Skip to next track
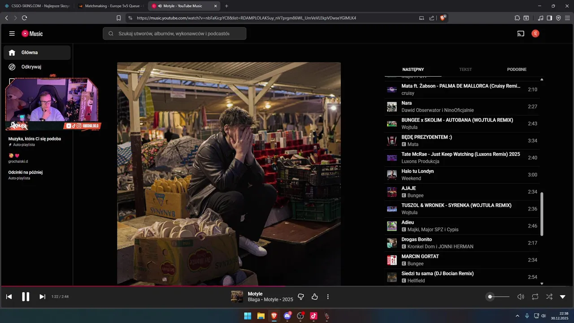 [x=42, y=297]
